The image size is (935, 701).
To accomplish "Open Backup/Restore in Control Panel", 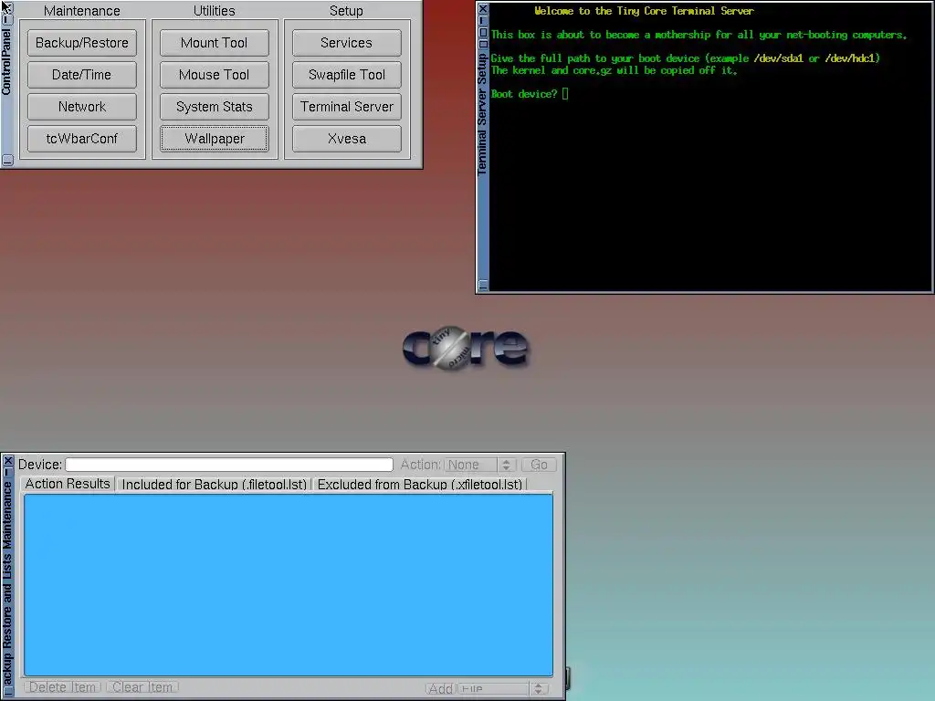I will tap(81, 43).
